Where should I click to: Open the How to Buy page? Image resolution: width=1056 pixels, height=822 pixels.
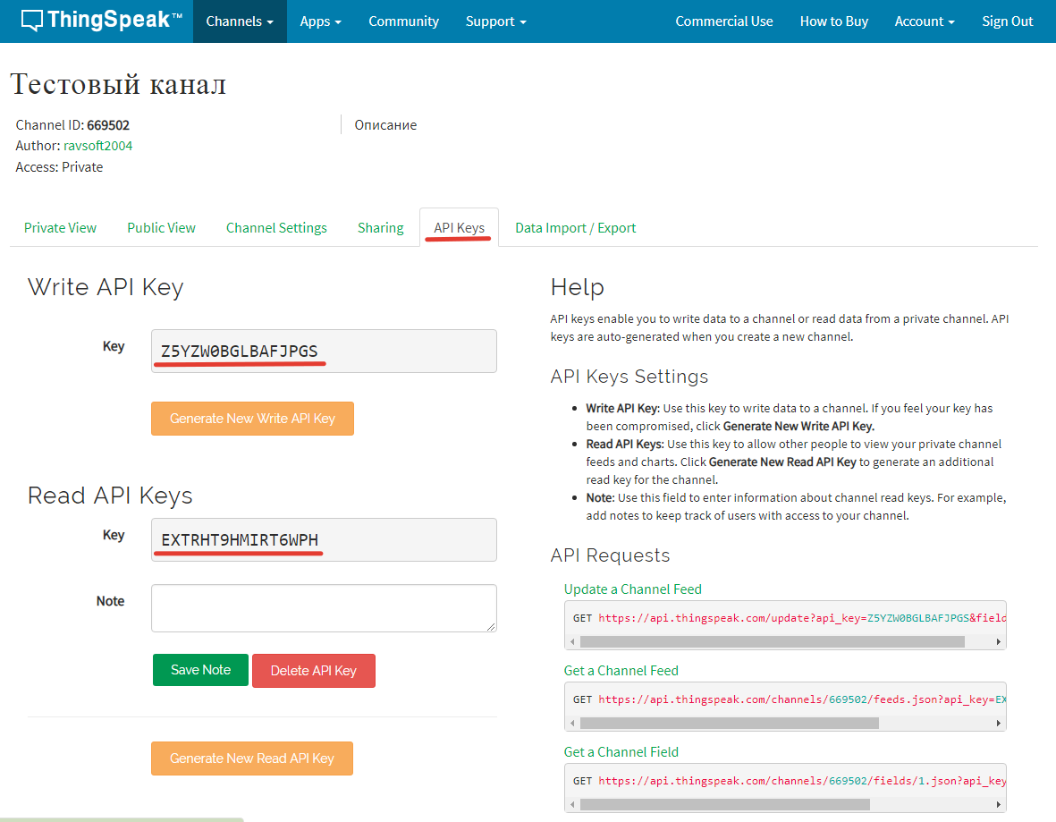833,21
